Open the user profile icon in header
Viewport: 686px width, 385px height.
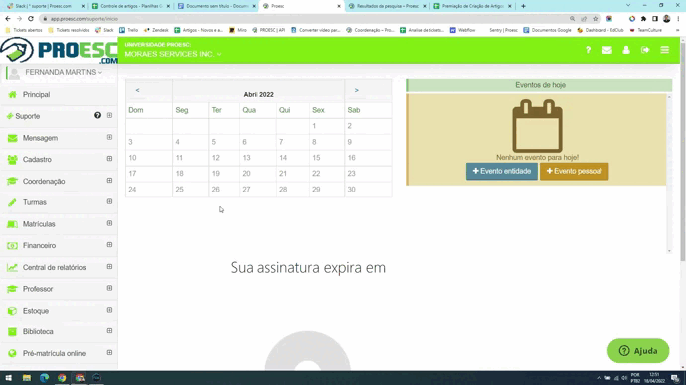(x=626, y=50)
